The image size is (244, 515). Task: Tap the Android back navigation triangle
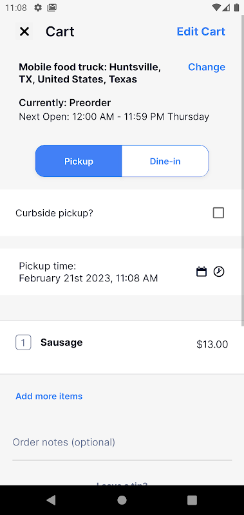(51, 500)
